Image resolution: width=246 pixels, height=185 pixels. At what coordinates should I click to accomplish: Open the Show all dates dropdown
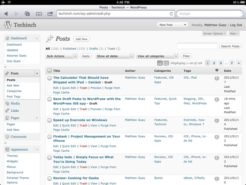[115, 56]
